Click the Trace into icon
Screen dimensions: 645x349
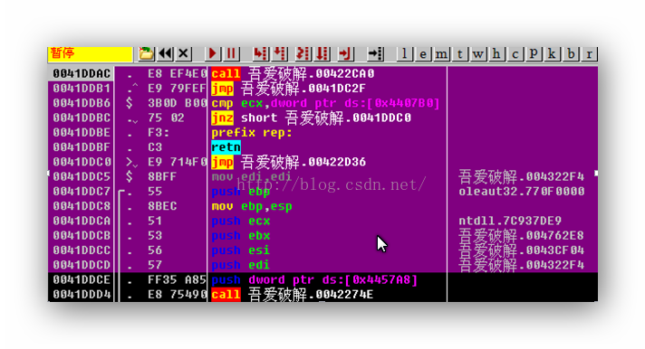coord(303,53)
